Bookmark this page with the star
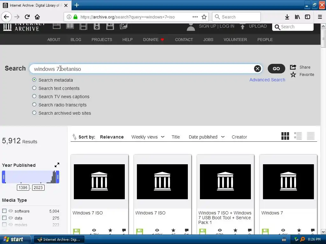326x244 pixels. 204,17
